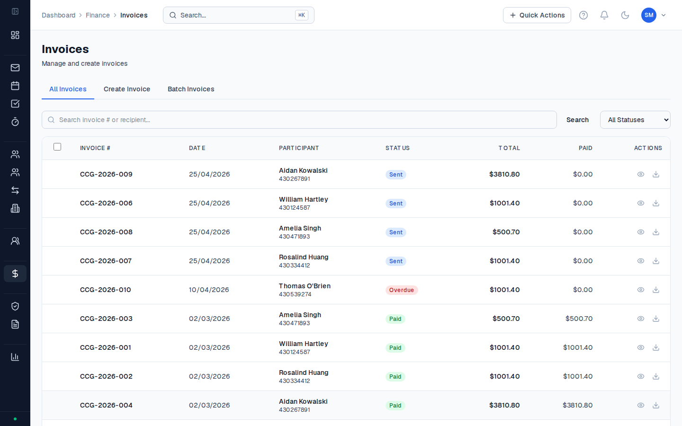Open the dollar sign Finance sidebar icon
Screen dimensions: 682x426
point(15,274)
